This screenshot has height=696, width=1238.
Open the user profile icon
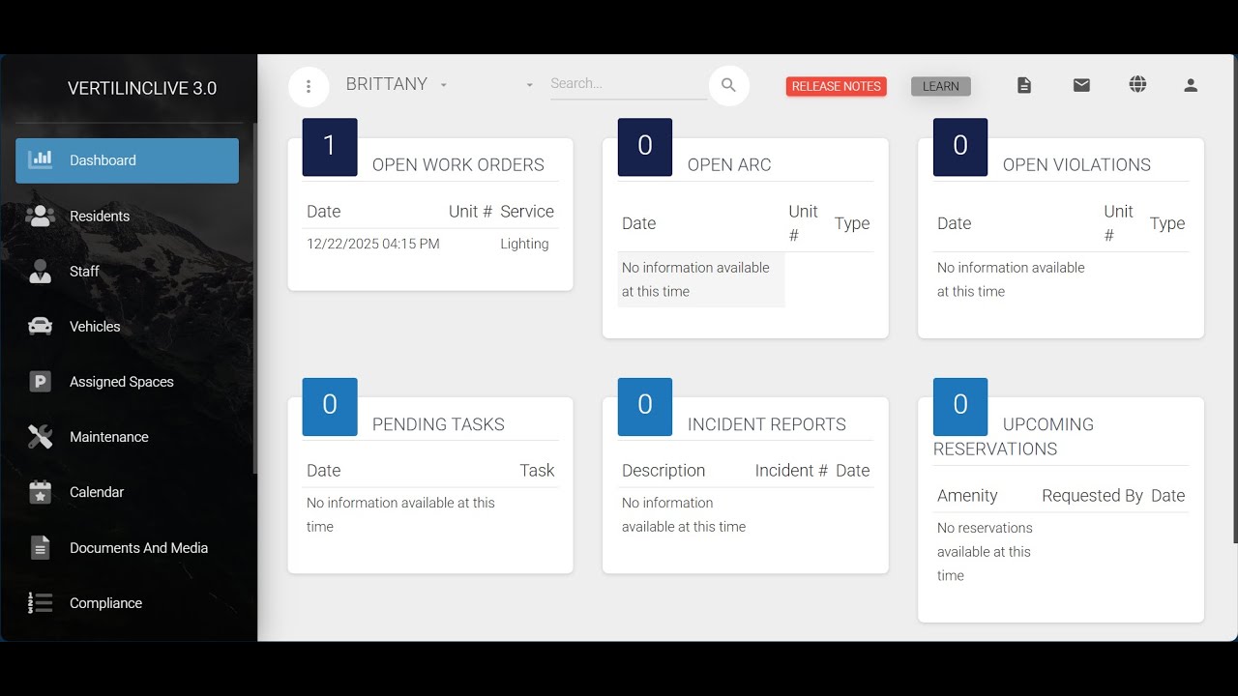[x=1191, y=85]
